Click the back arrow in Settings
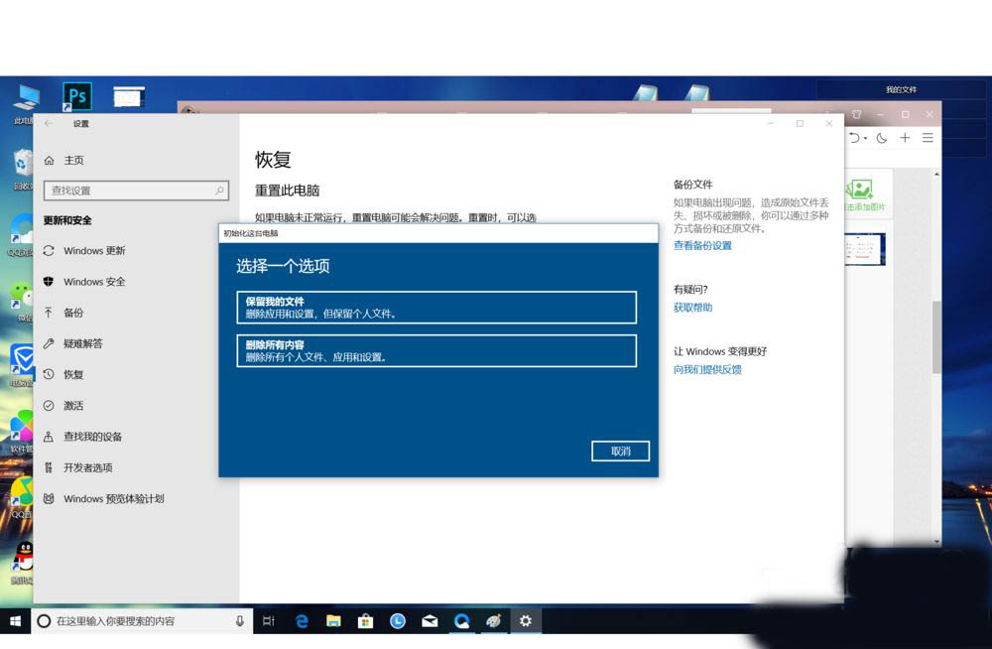Screen dimensions: 992x649 coord(47,123)
